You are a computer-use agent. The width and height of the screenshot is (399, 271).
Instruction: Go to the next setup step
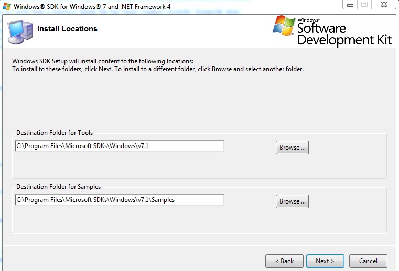325,261
